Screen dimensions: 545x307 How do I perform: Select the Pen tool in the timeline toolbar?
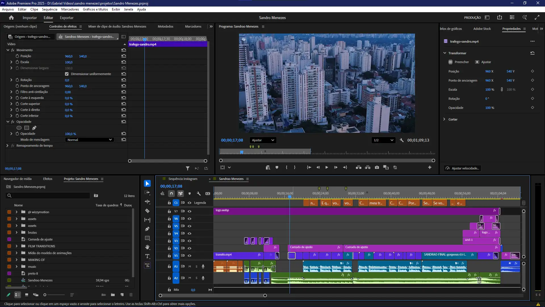coord(147,229)
